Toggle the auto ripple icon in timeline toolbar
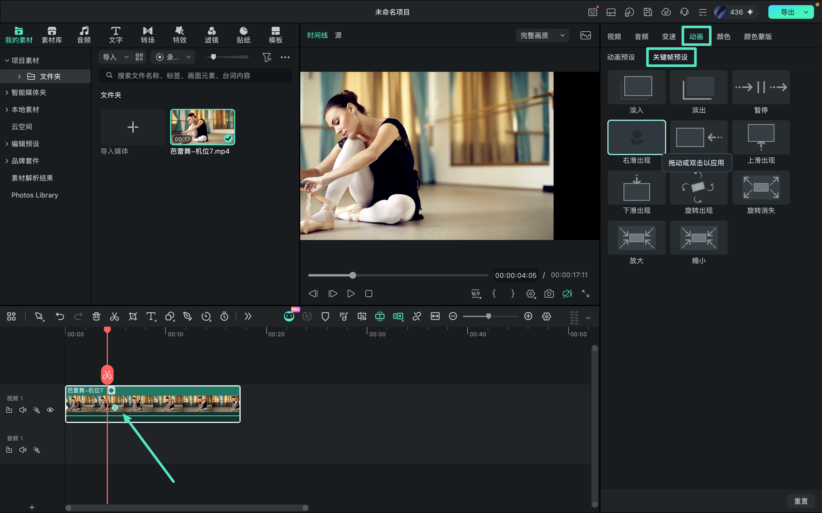The image size is (822, 513). [398, 317]
